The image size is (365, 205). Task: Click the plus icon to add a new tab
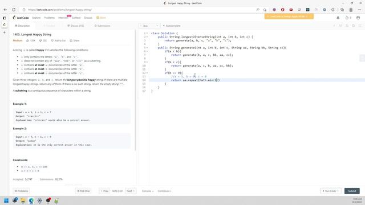point(4,32)
